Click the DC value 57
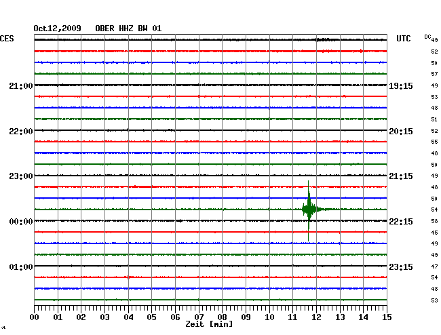Screen dimensions: 441x335 pyautogui.click(x=434, y=74)
